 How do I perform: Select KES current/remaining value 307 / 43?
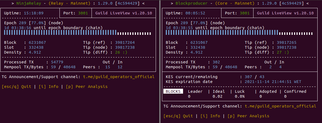click(255, 77)
